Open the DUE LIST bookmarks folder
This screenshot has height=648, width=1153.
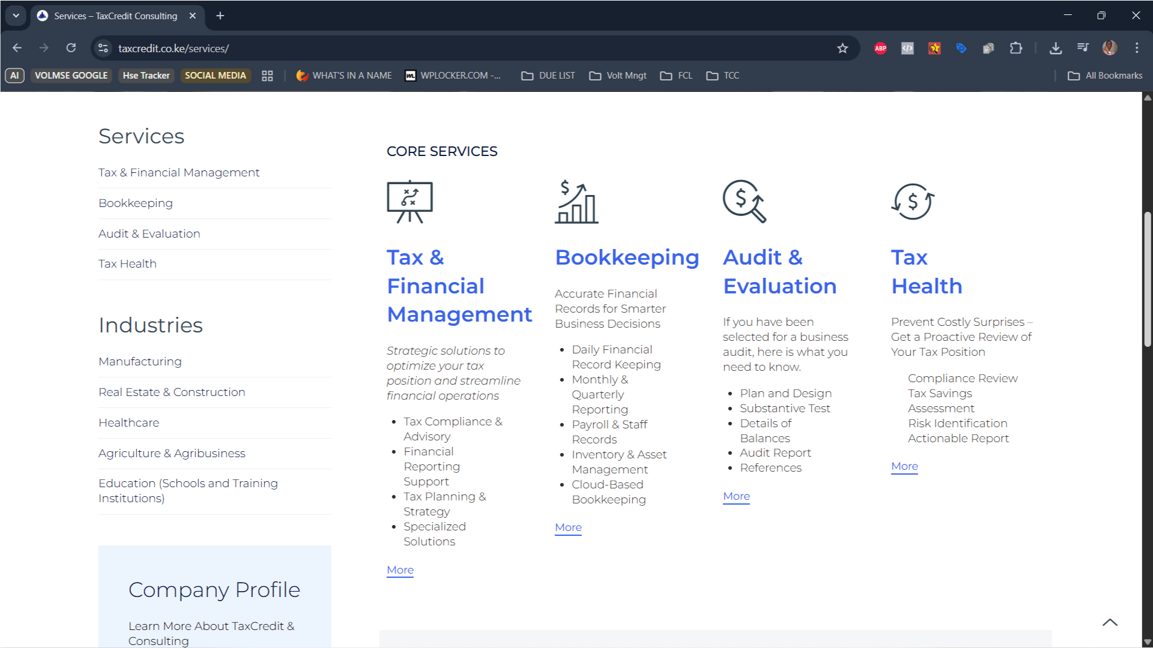point(548,76)
